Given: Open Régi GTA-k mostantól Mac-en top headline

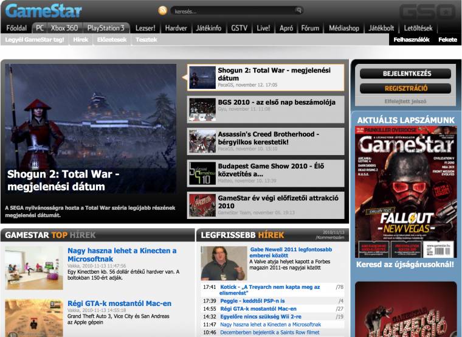Looking at the screenshot, I should 119,304.
